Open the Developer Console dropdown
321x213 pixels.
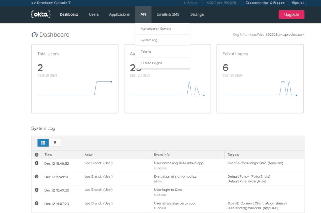pos(51,3)
